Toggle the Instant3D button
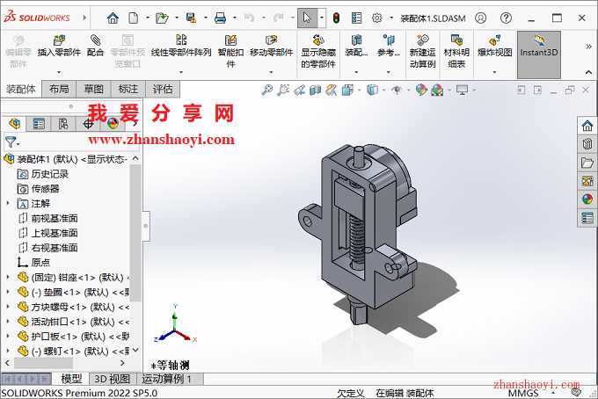 pyautogui.click(x=538, y=46)
